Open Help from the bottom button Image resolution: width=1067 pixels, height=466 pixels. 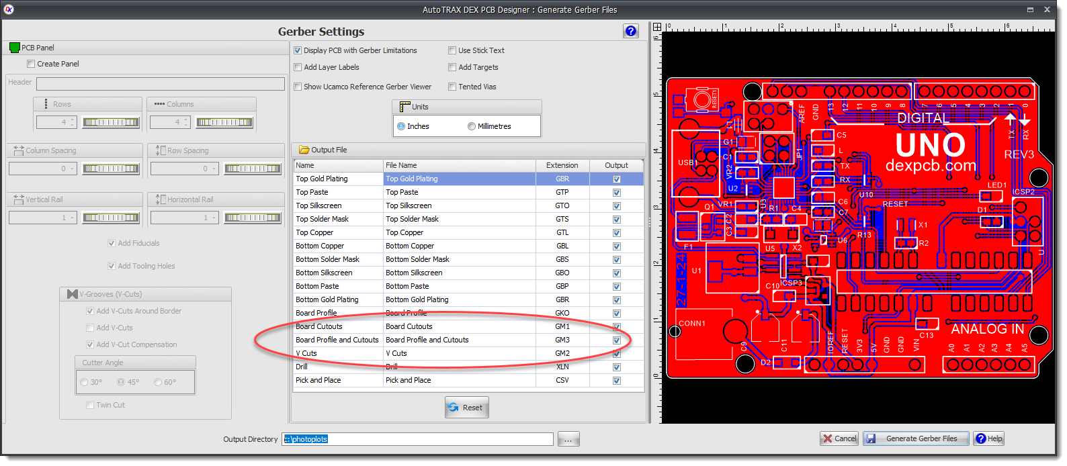pyautogui.click(x=989, y=438)
